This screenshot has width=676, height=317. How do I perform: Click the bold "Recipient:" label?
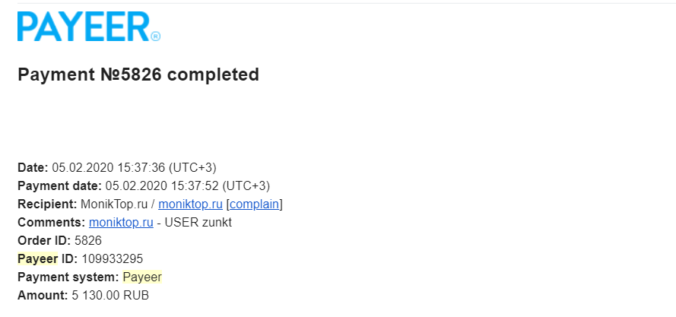(47, 204)
